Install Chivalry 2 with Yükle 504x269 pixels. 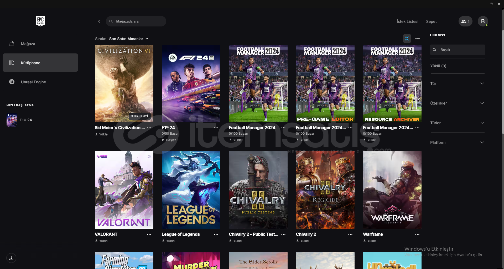click(x=303, y=241)
